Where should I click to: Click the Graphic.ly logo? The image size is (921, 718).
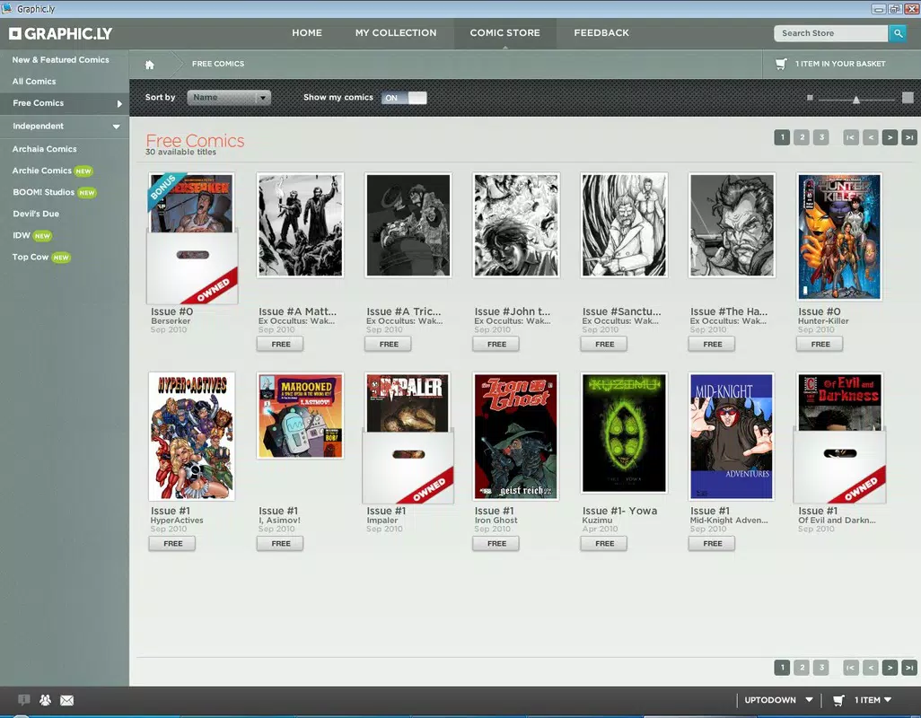[x=60, y=33]
